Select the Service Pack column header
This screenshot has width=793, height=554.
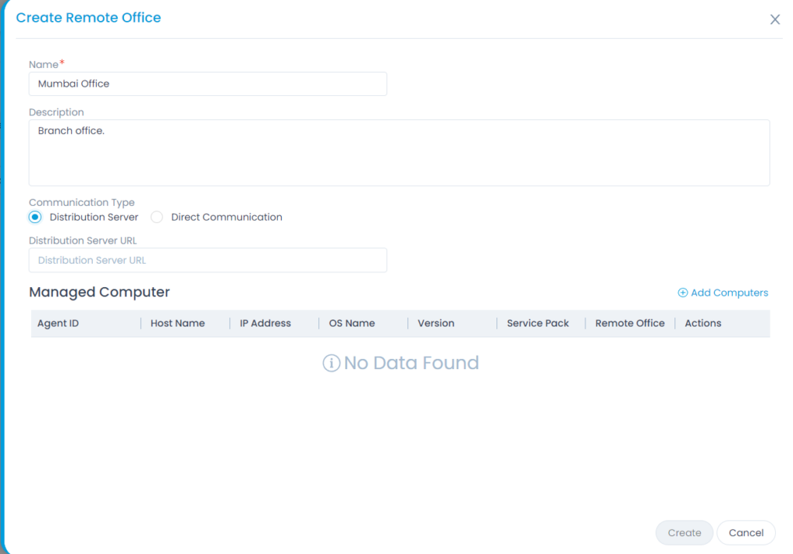pyautogui.click(x=537, y=323)
